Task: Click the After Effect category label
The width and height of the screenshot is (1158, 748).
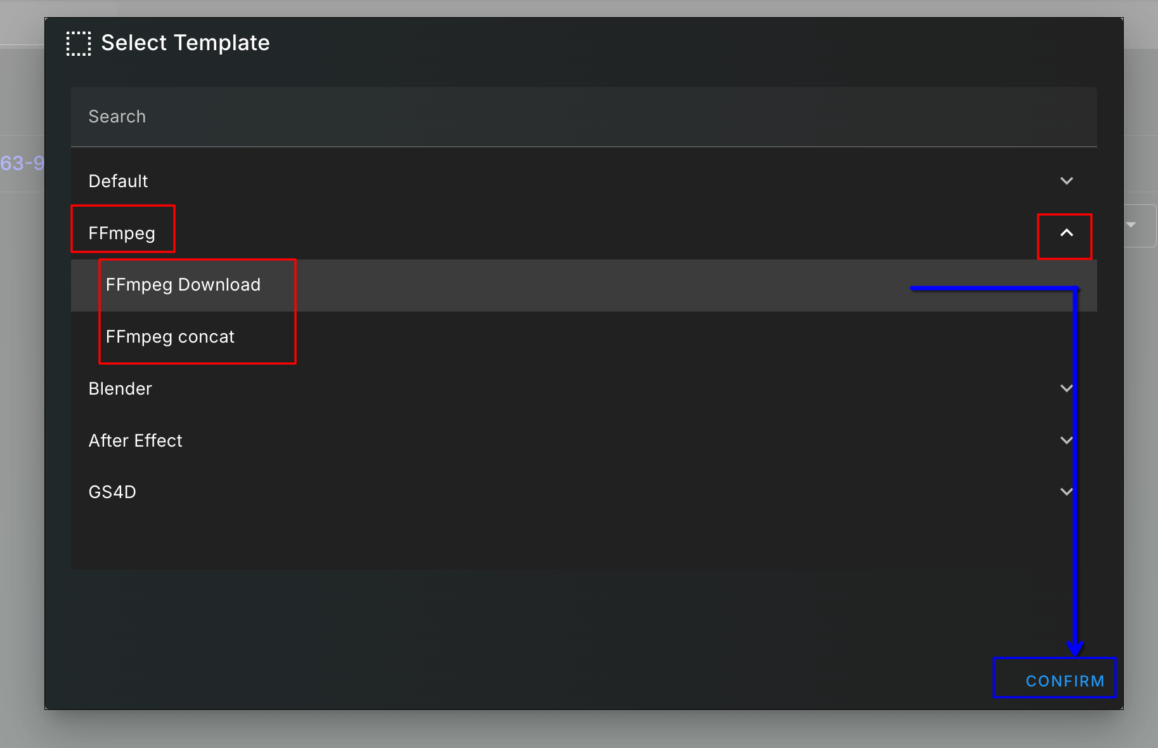Action: coord(136,441)
